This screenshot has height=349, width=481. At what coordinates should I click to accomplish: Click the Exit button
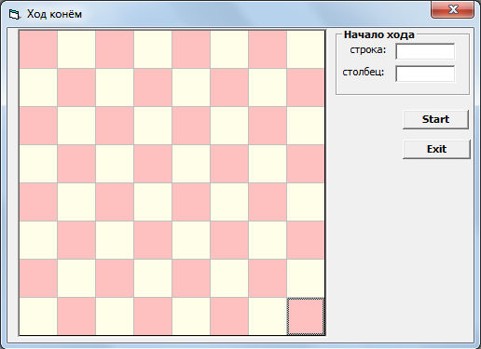[436, 149]
